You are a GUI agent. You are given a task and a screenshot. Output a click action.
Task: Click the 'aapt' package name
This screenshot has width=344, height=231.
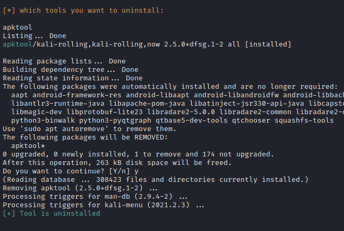[20, 95]
